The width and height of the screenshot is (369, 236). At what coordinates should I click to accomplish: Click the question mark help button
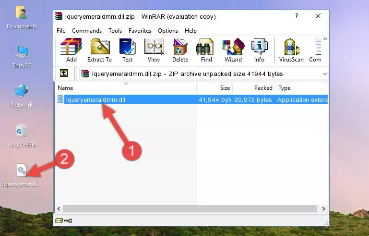click(x=297, y=16)
